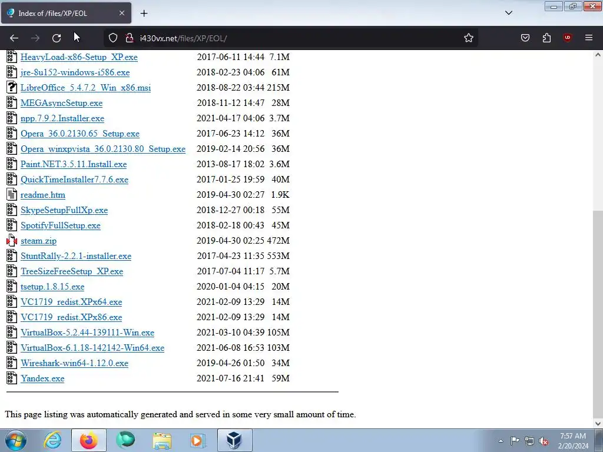
Task: Click the page scrollbar up arrow
Action: (598, 55)
